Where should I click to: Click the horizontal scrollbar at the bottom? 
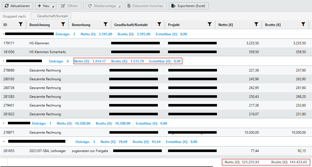coord(113,166)
